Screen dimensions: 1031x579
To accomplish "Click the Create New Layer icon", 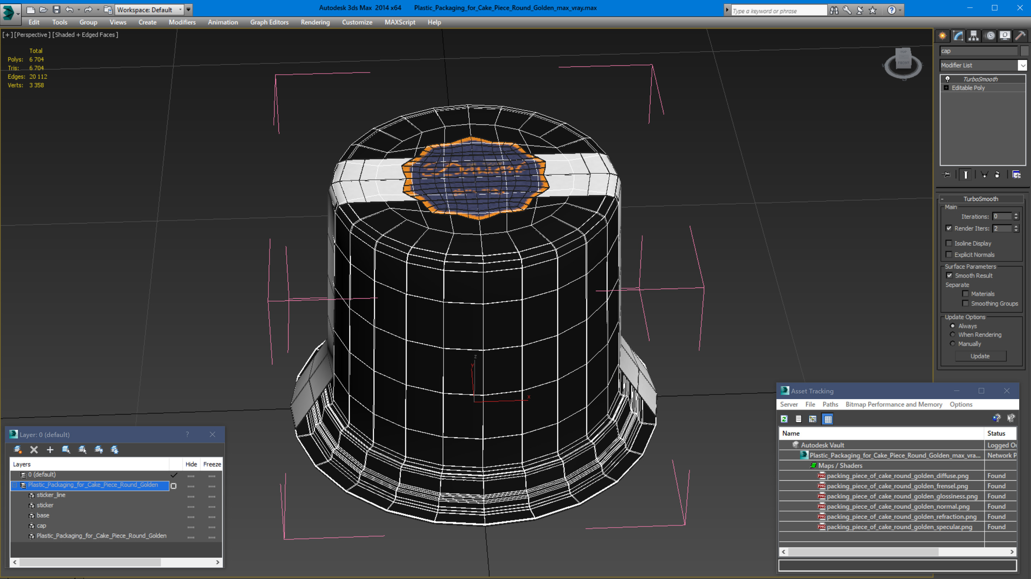I will click(18, 450).
